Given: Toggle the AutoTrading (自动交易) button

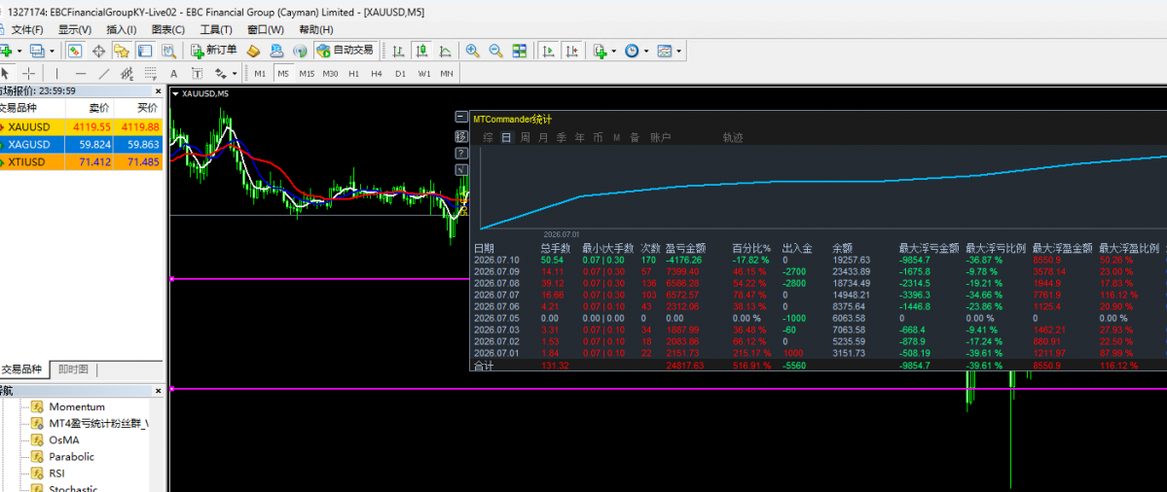Looking at the screenshot, I should (345, 51).
